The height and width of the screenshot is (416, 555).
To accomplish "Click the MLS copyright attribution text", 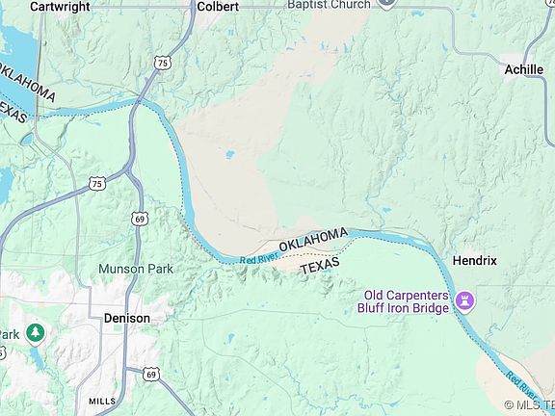I will coord(530,404).
